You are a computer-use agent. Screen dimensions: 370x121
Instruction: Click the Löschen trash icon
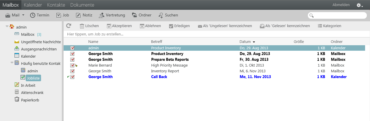point(82,26)
